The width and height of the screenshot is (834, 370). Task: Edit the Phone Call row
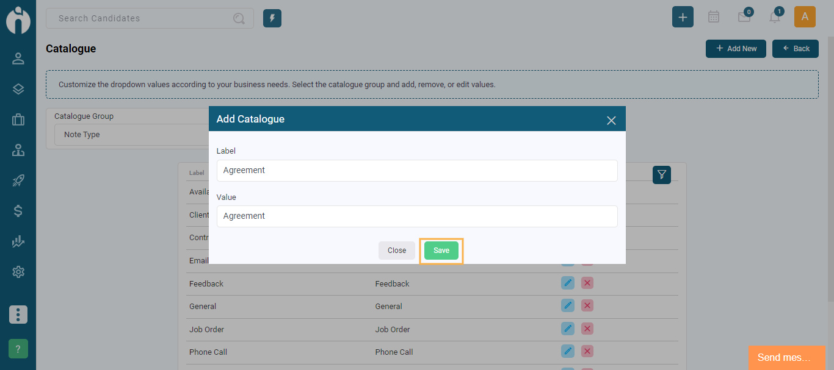coord(568,351)
